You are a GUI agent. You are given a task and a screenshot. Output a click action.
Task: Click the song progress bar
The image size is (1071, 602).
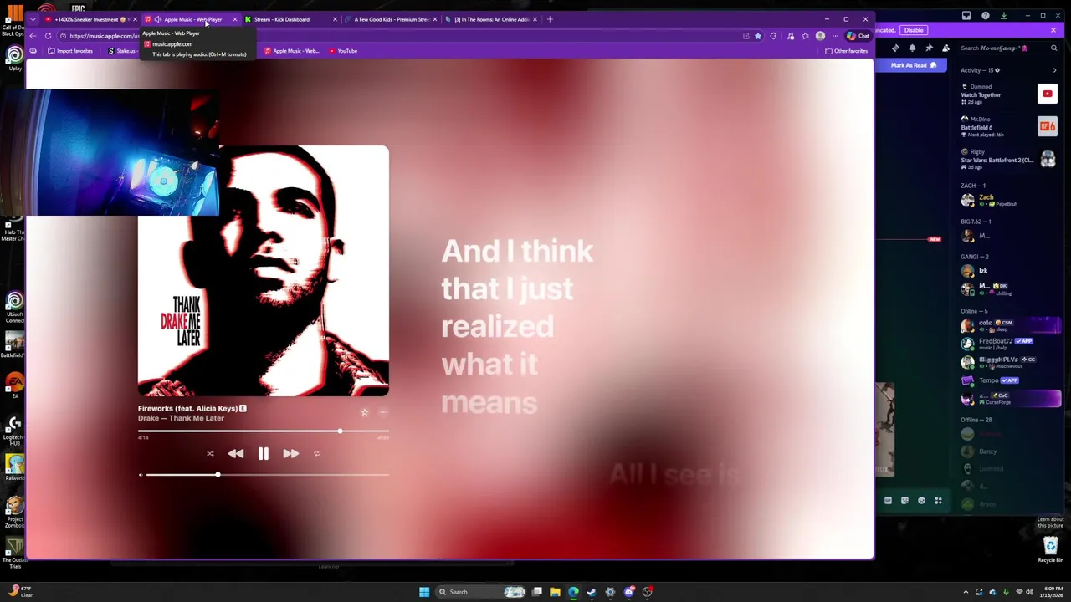[264, 431]
